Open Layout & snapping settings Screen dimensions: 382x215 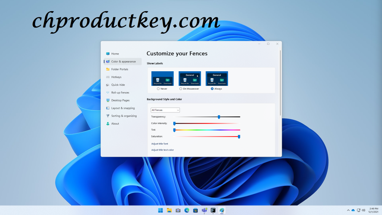pos(123,108)
